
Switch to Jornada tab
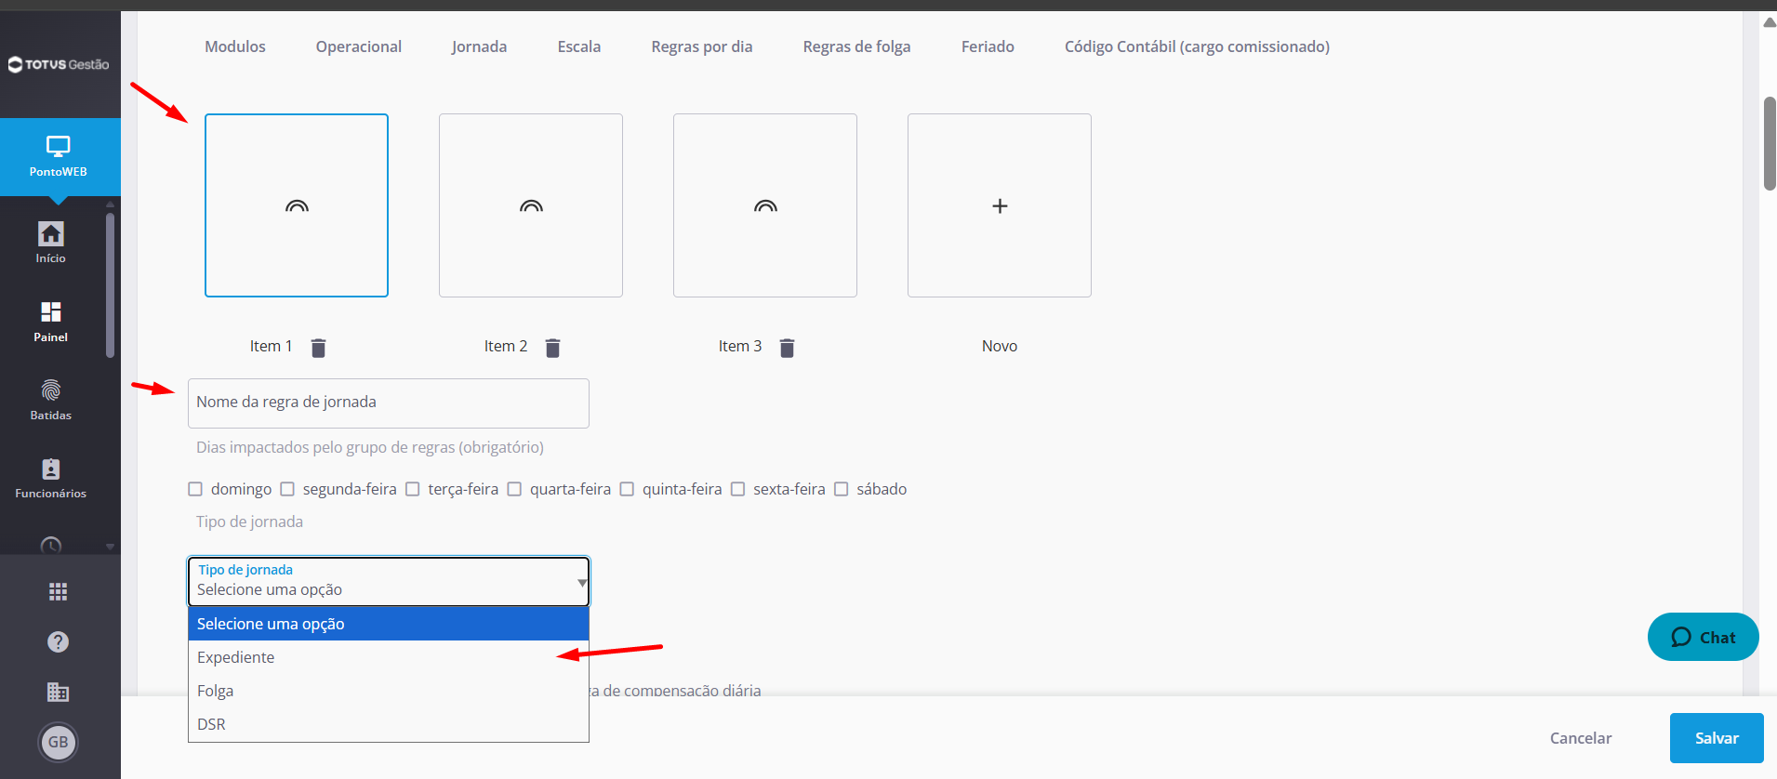coord(479,46)
